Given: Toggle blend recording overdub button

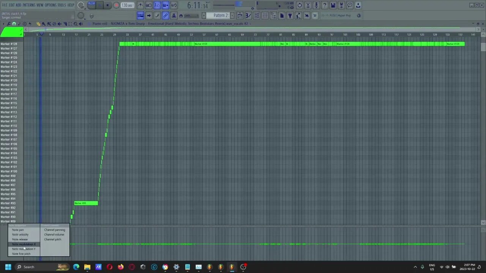Looking at the screenshot, I should pyautogui.click(x=166, y=5).
